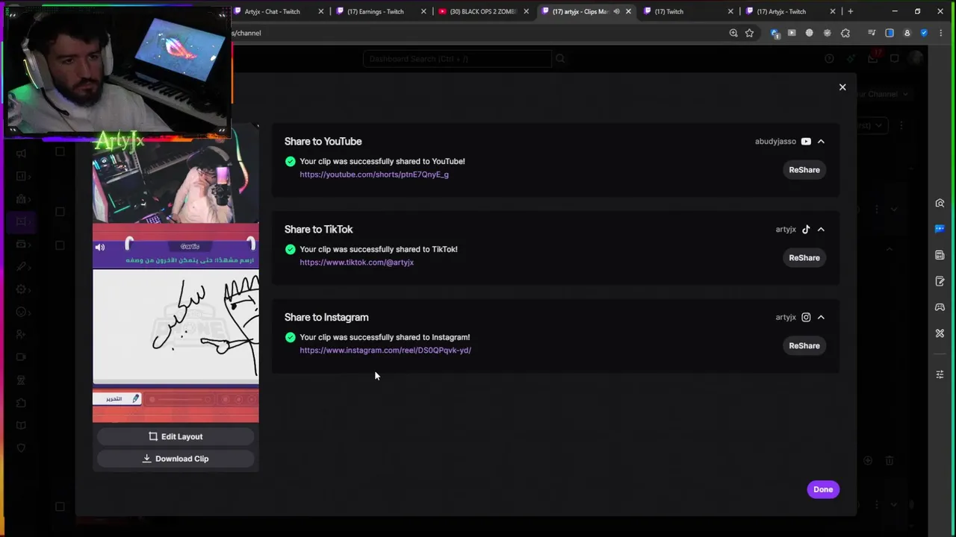Open the sidebar calculator icon
956x537 pixels.
click(940, 255)
